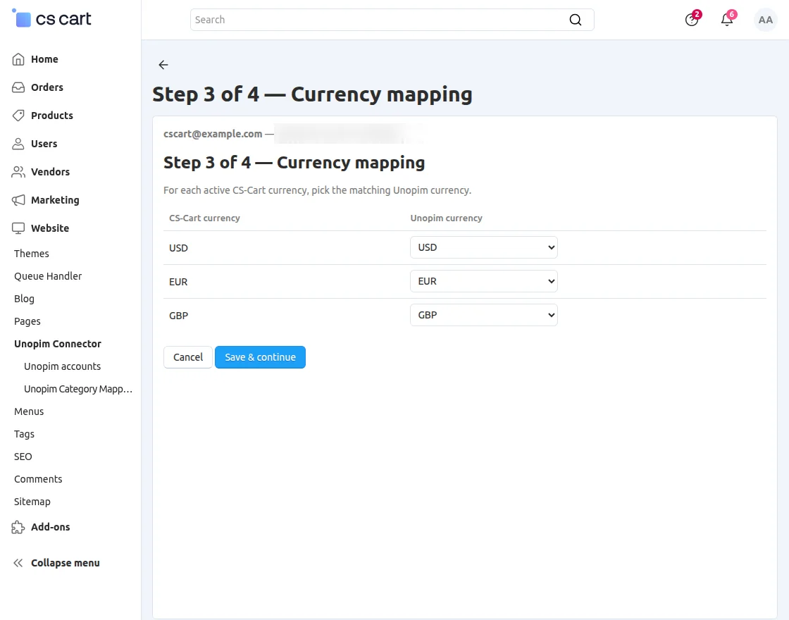Click the CS-Cart currency column header
Viewport: 789px width, 620px height.
204,218
